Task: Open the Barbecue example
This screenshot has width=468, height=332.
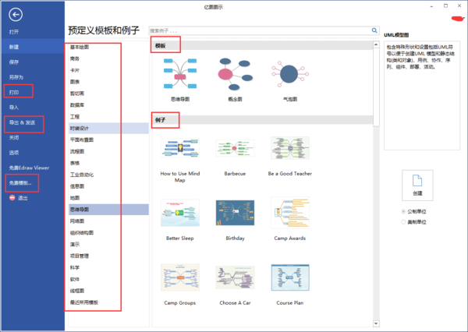Action: click(235, 157)
